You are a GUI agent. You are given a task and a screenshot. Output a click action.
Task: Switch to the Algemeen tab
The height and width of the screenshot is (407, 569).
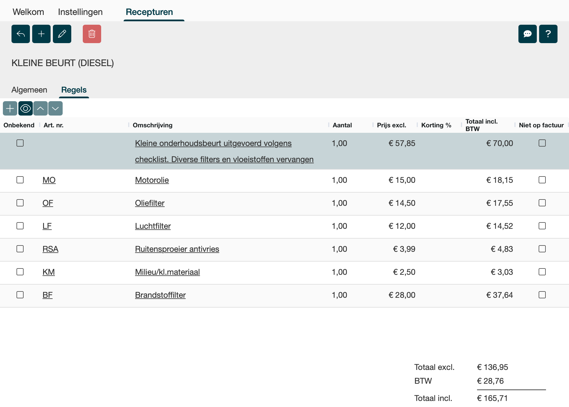pos(29,90)
